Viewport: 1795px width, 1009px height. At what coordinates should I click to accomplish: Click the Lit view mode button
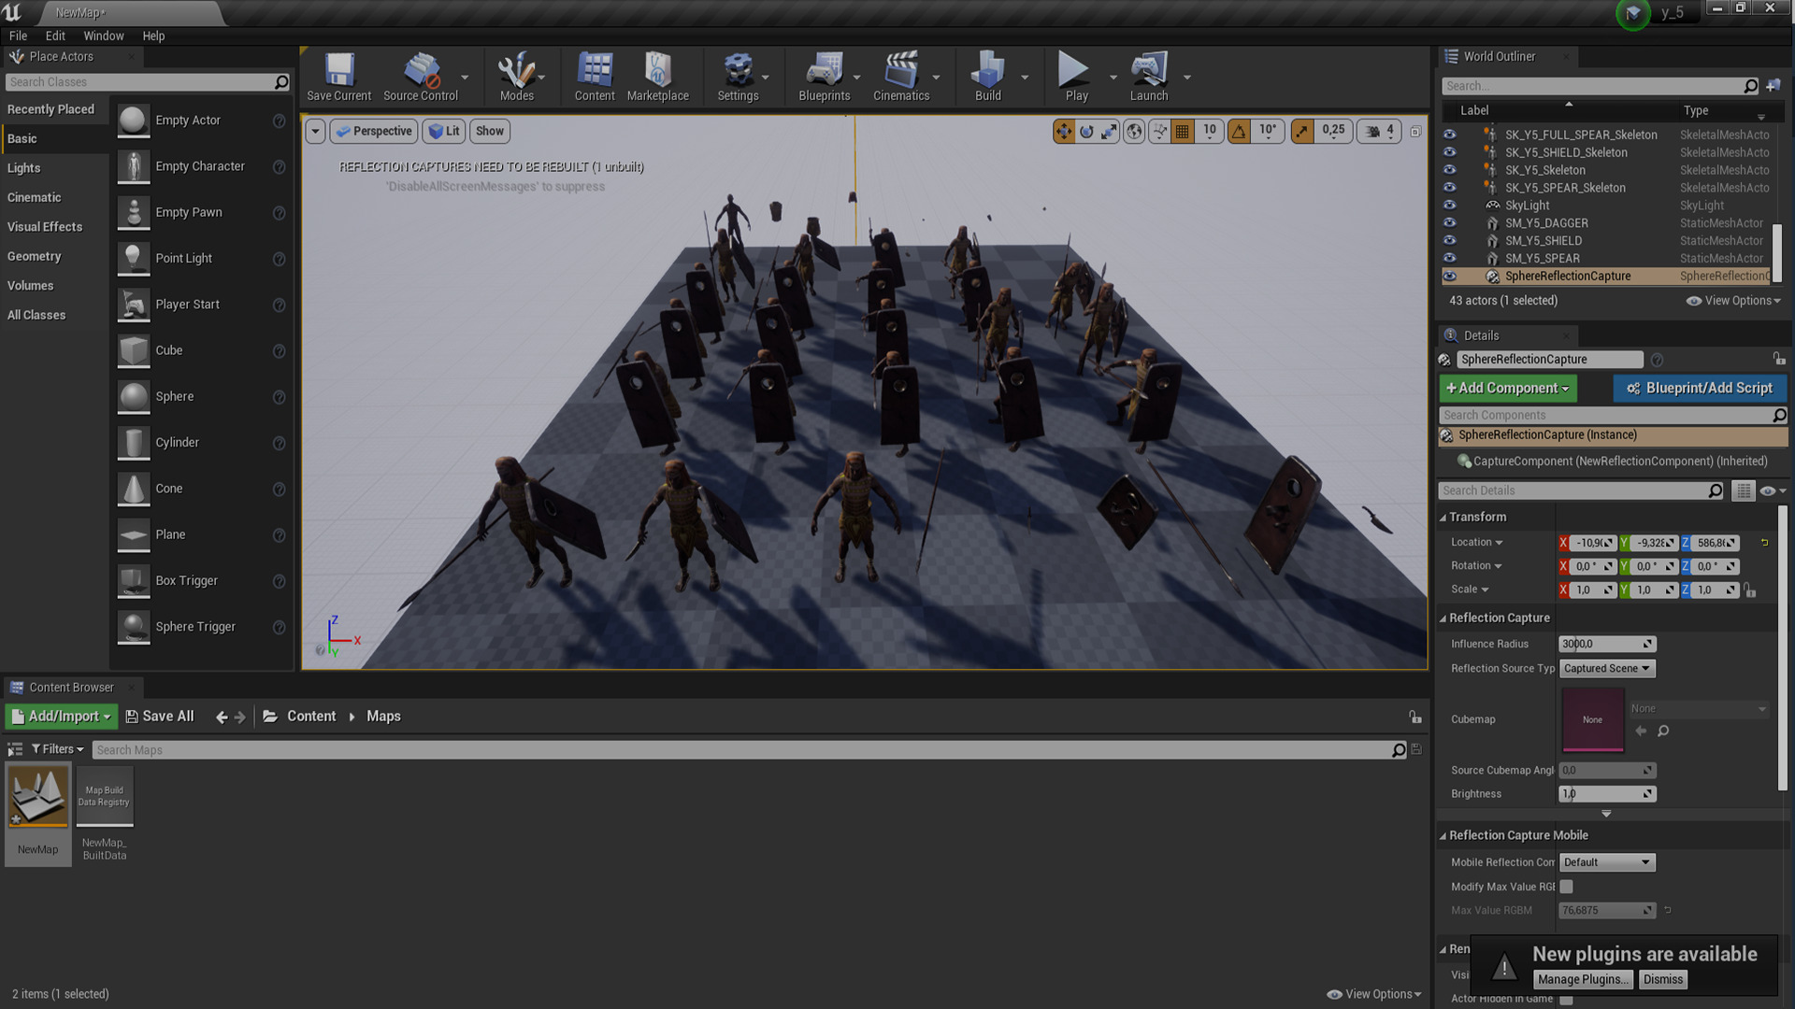tap(443, 132)
